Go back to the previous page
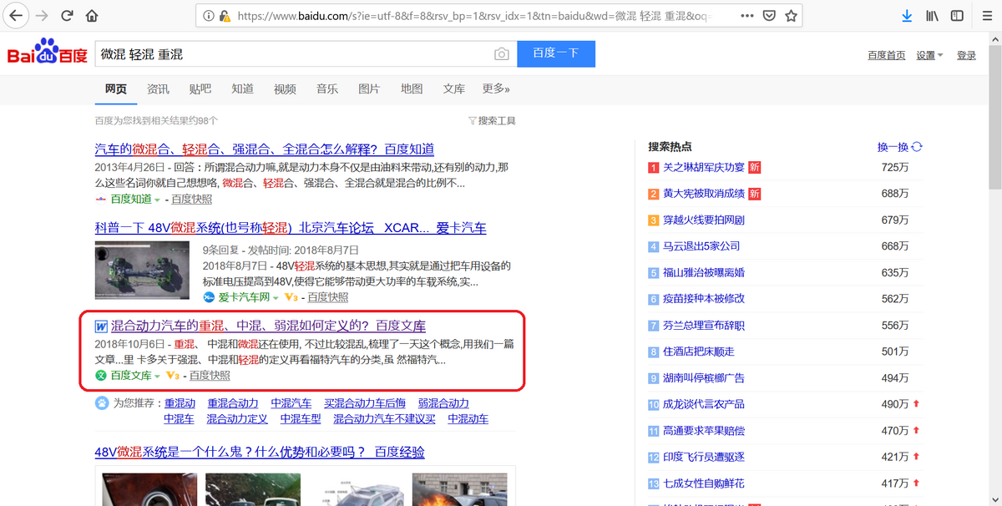Screen dimensions: 1002x506 pyautogui.click(x=16, y=16)
